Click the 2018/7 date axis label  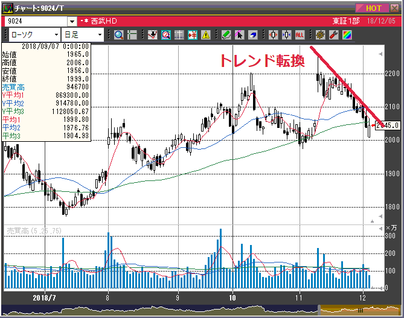[44, 298]
